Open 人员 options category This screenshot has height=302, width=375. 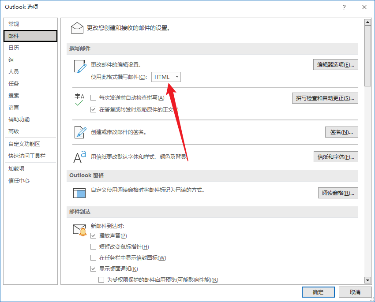pyautogui.click(x=30, y=72)
